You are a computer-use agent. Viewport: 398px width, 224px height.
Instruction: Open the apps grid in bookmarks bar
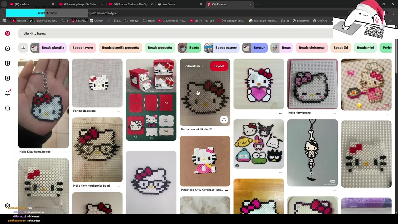click(x=4, y=21)
